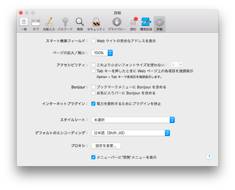Open the スタイルシート 未選択 dropdown
Screen dimensions: 235x190
pos(133,120)
